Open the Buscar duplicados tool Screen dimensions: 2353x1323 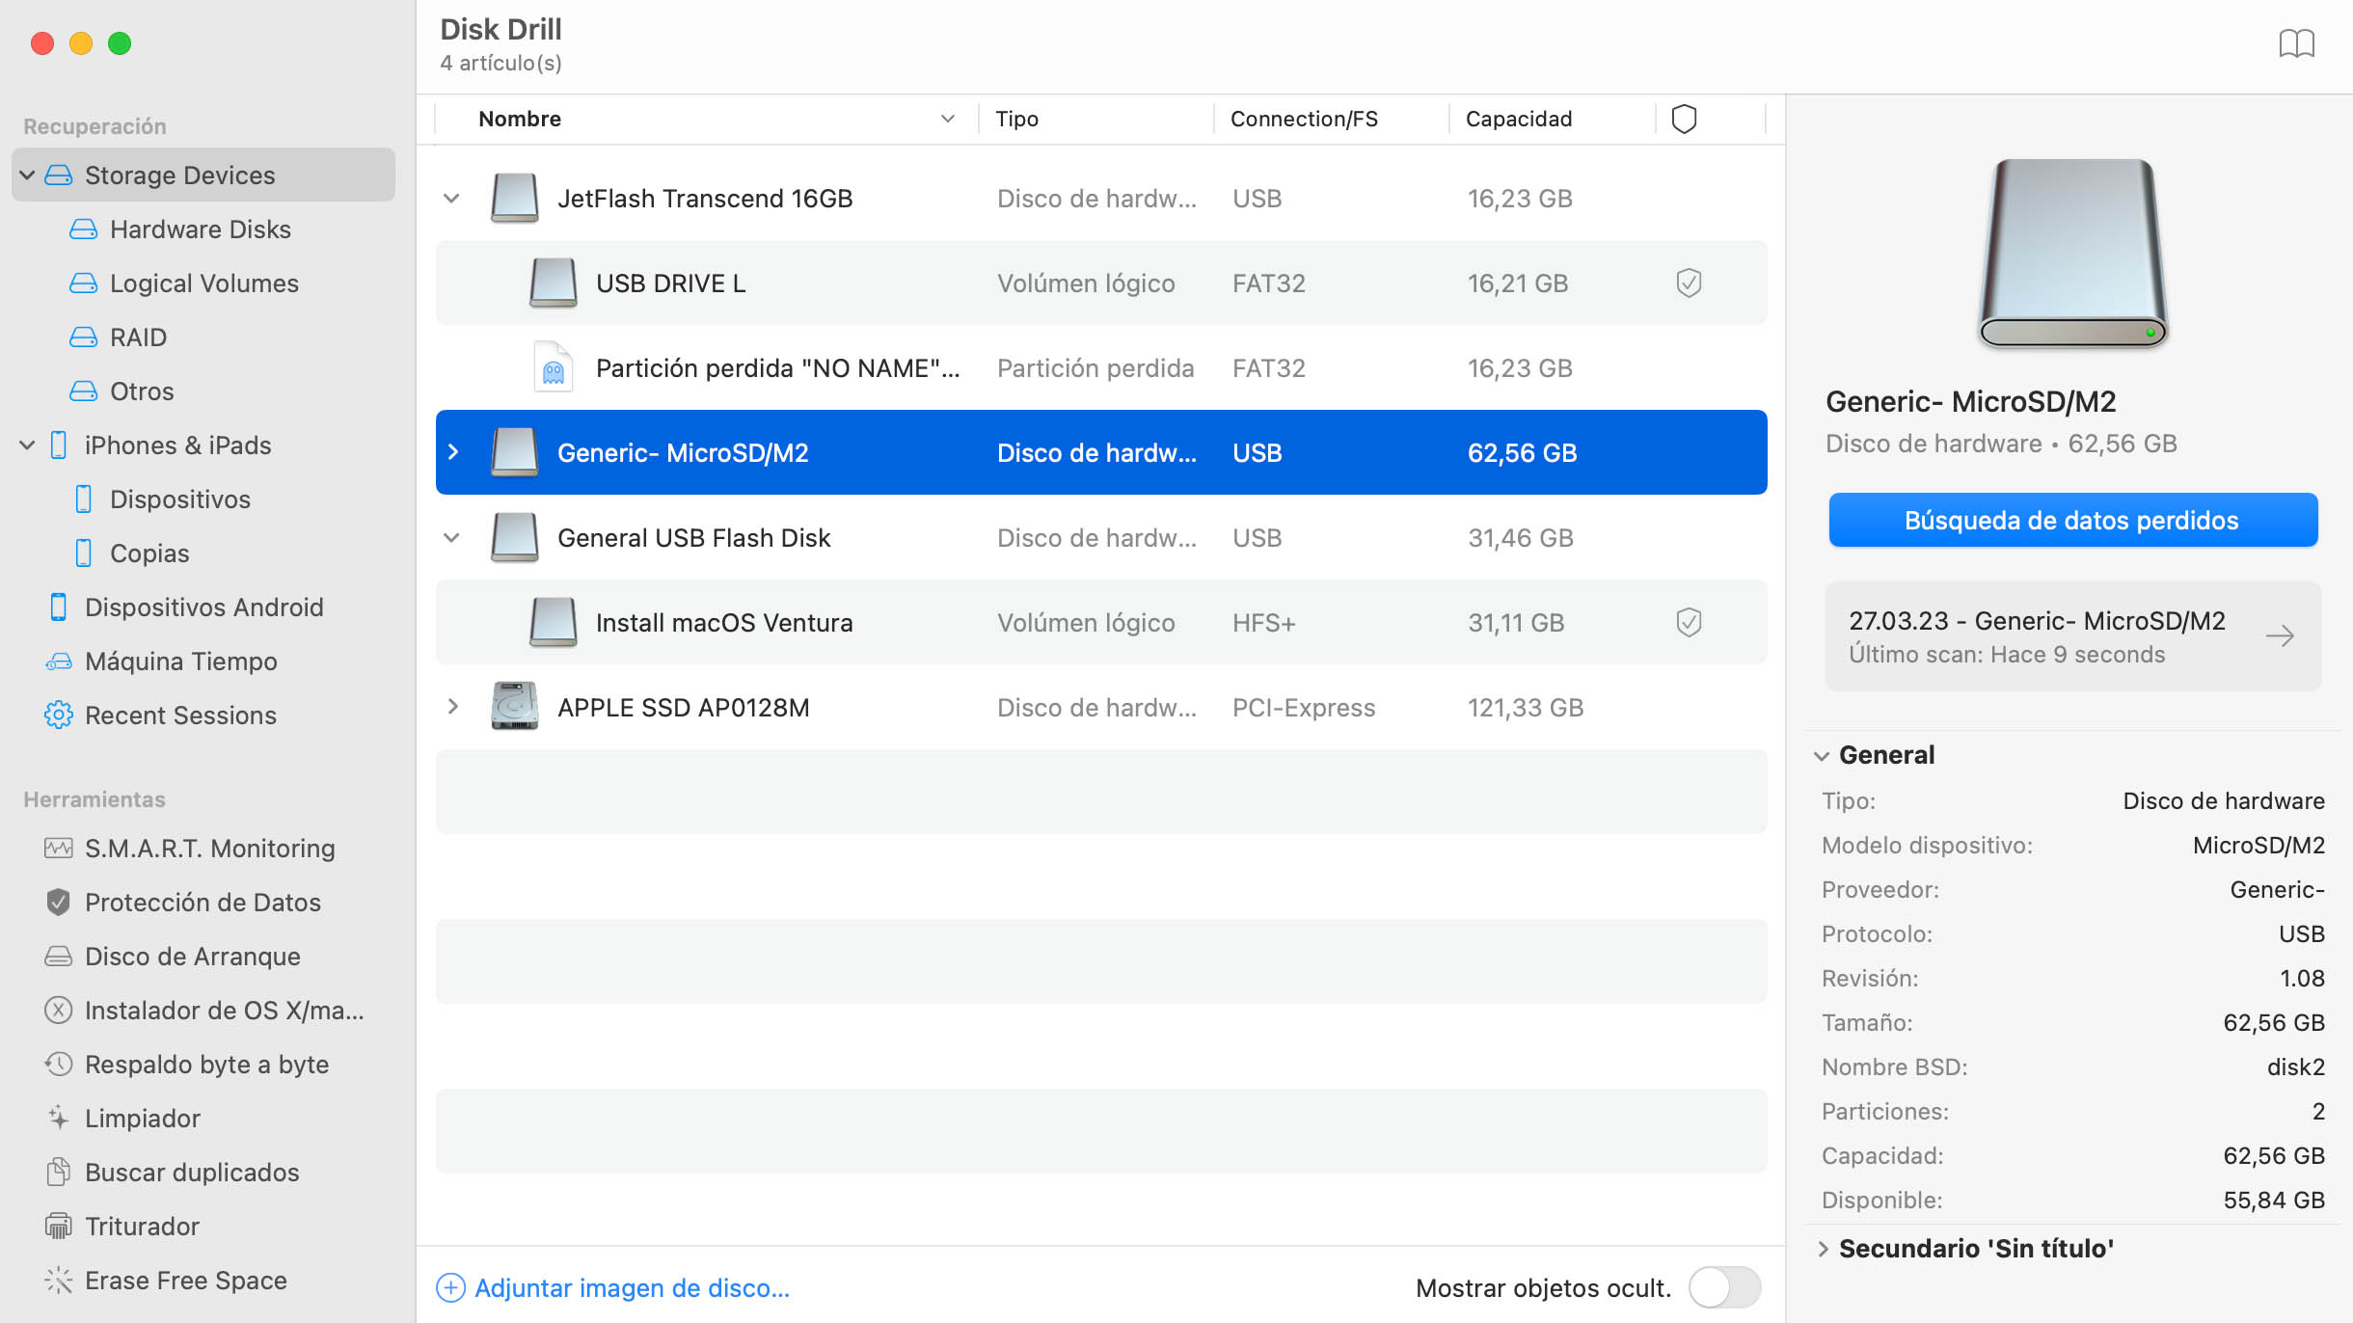pyautogui.click(x=192, y=1172)
